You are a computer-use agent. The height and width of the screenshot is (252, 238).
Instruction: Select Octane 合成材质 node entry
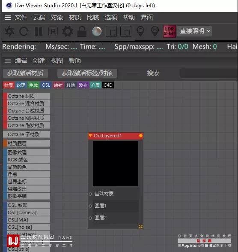pyautogui.click(x=27, y=111)
